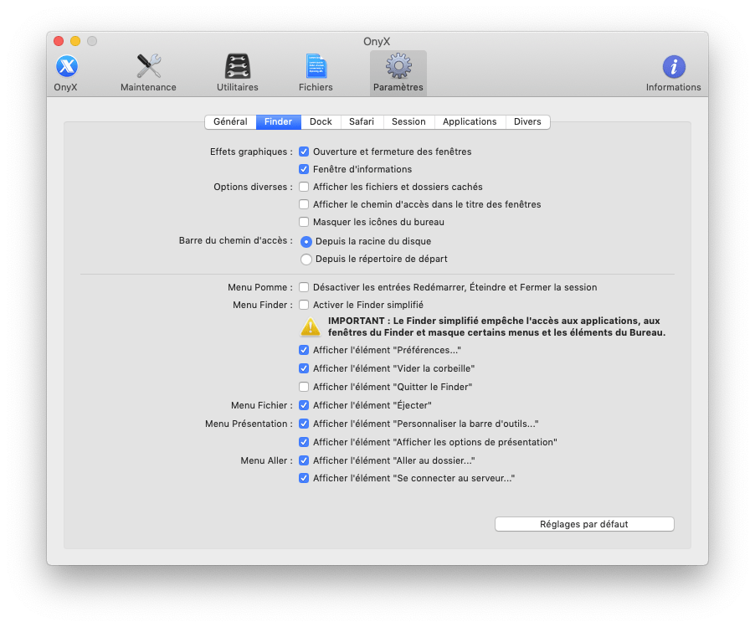Click the Menu Aller label
This screenshot has height=627, width=755.
(267, 460)
